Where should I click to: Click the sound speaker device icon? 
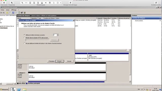46,3
